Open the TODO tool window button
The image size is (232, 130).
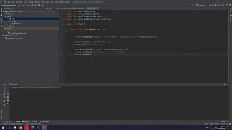(8, 122)
